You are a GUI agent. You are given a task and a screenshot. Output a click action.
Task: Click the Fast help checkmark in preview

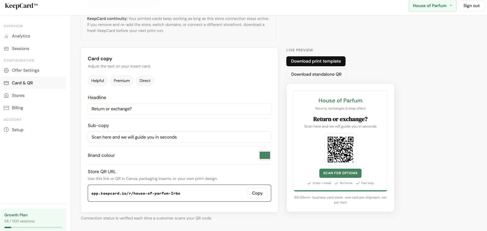coord(358,183)
